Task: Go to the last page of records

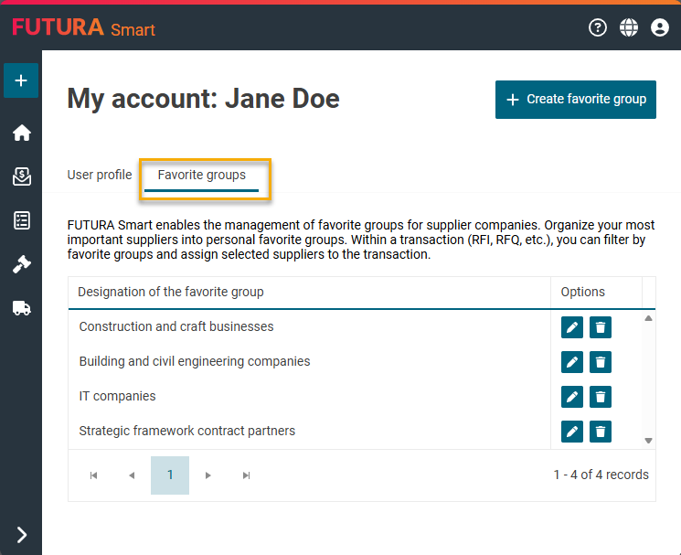Action: (x=246, y=475)
